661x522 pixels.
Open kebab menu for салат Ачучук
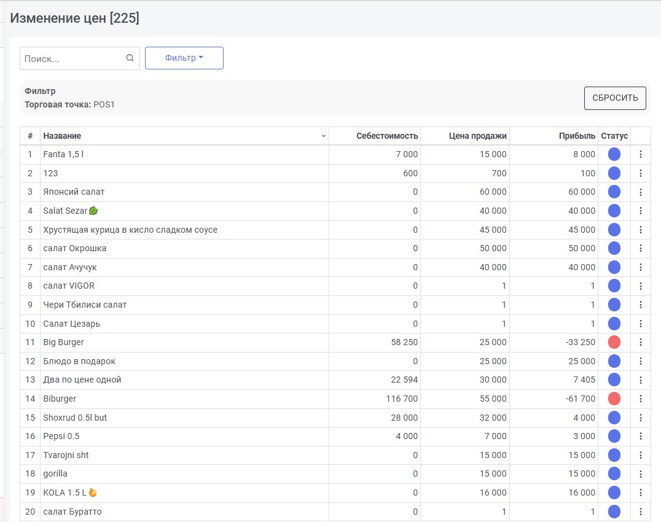tap(640, 267)
